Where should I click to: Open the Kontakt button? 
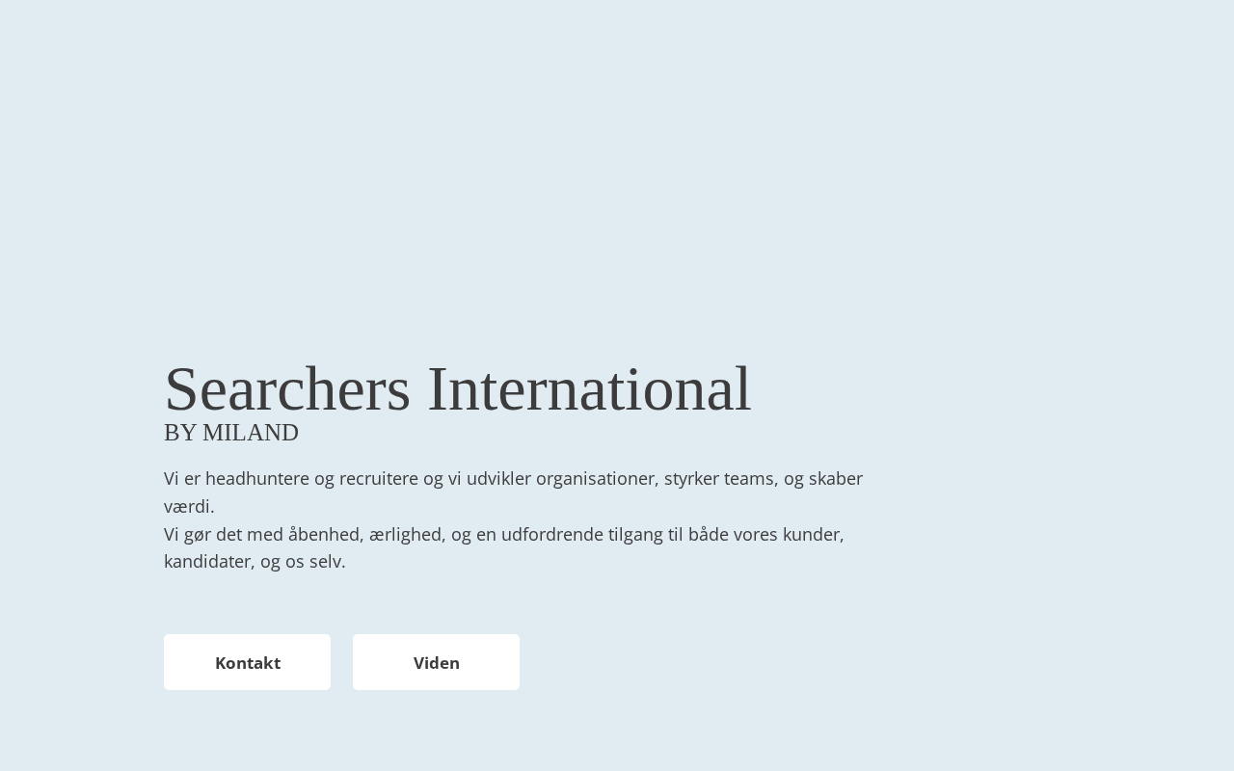[x=247, y=662]
